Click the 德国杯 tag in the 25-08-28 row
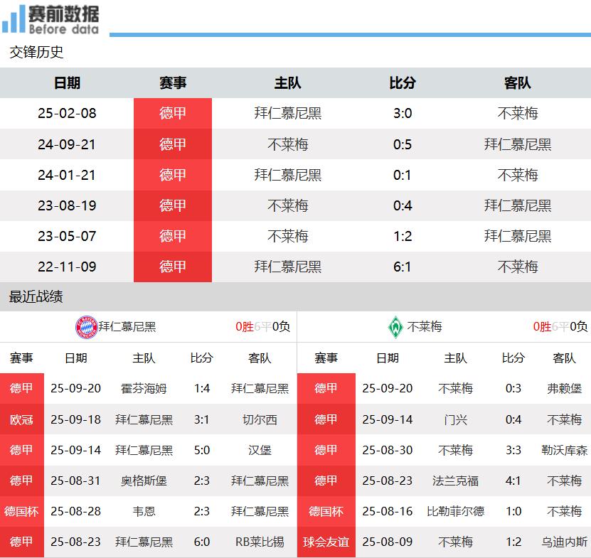This screenshot has height=558, width=591. (x=21, y=511)
